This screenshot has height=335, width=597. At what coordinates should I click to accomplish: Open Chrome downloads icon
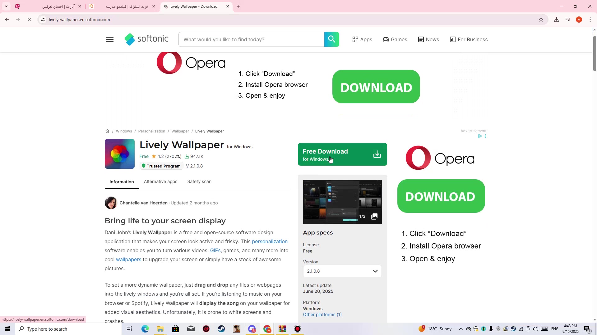coord(557,20)
